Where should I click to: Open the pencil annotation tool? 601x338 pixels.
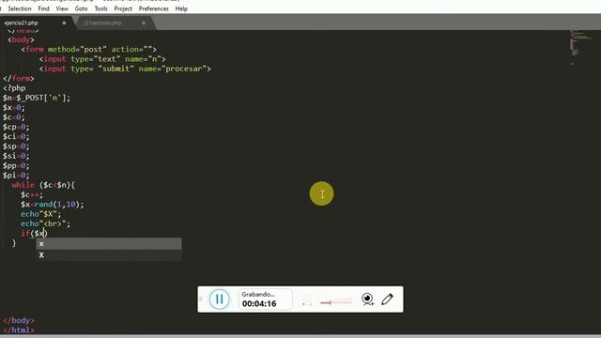tap(387, 299)
